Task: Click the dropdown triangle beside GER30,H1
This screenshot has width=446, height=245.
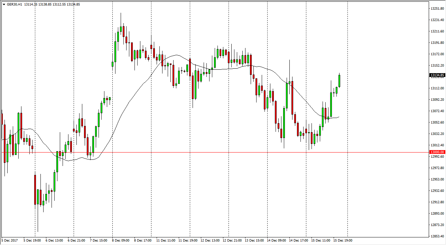Action: 4,4
